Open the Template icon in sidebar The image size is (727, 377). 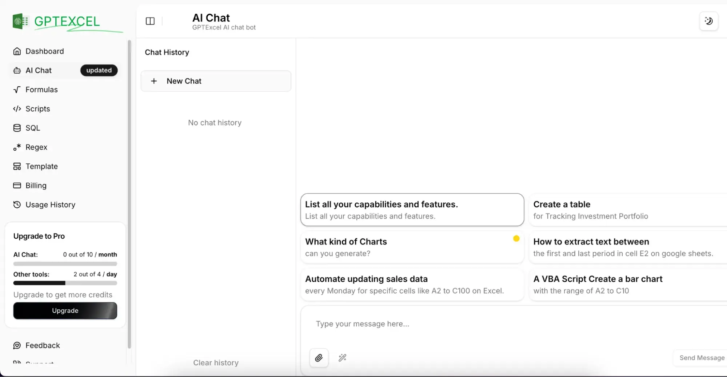pyautogui.click(x=17, y=166)
